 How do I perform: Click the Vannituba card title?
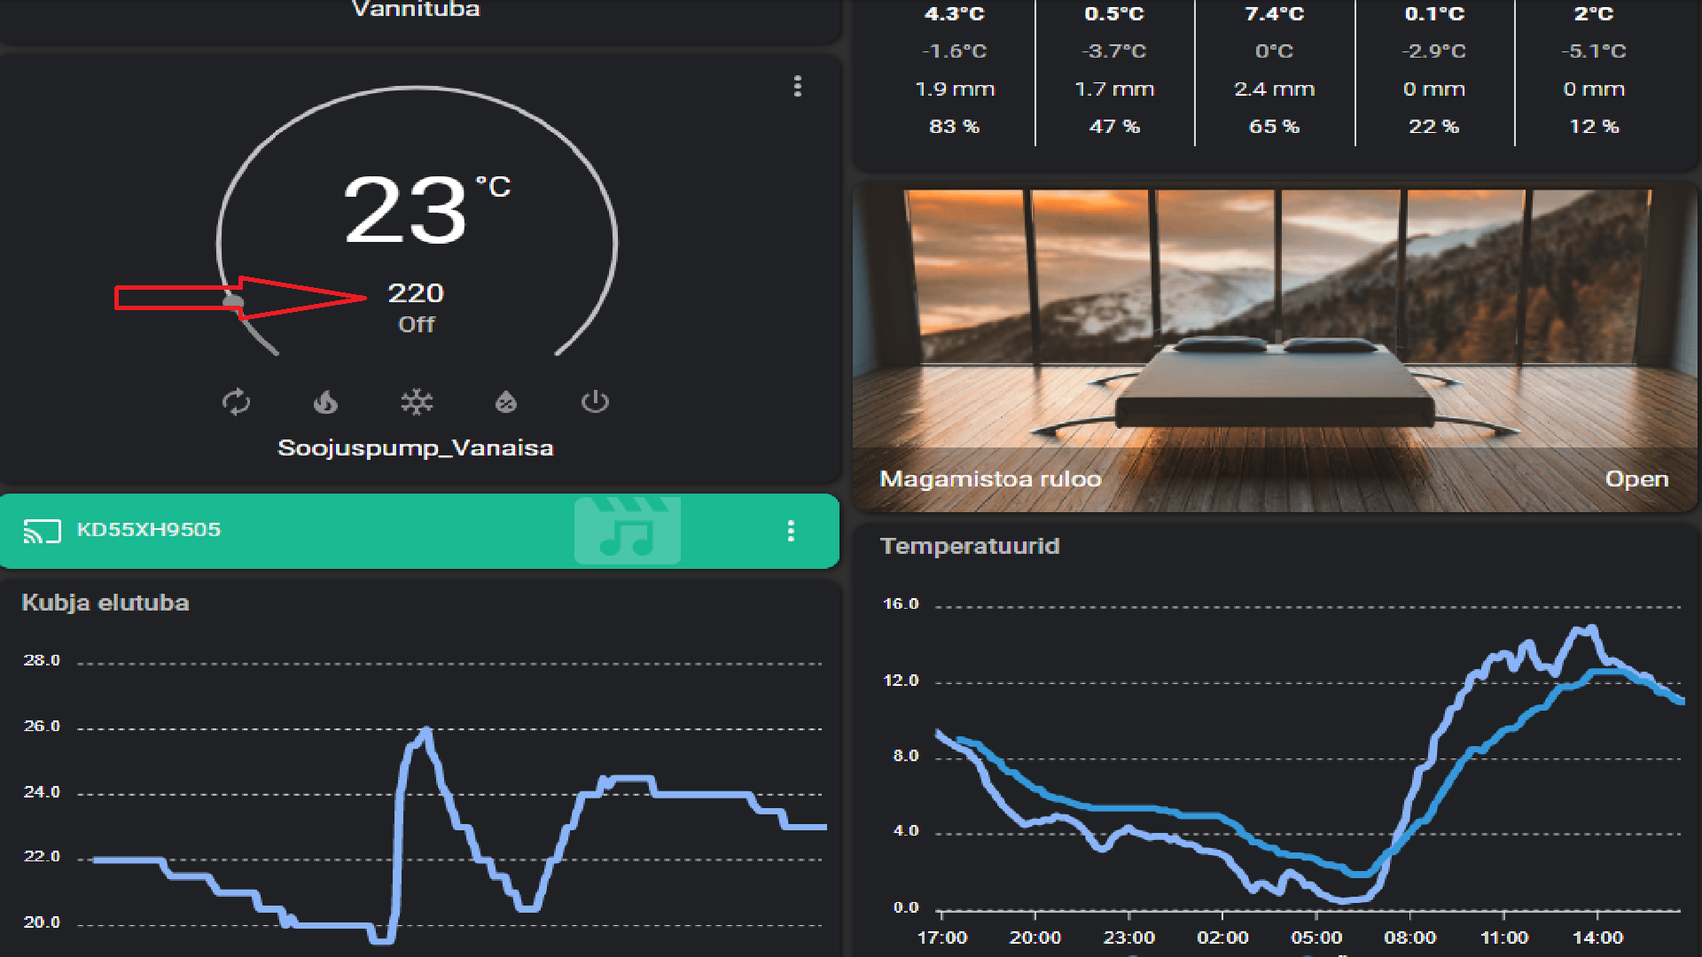416,11
